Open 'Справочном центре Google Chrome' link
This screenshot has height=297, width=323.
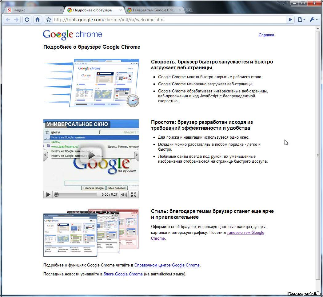pos(167,265)
